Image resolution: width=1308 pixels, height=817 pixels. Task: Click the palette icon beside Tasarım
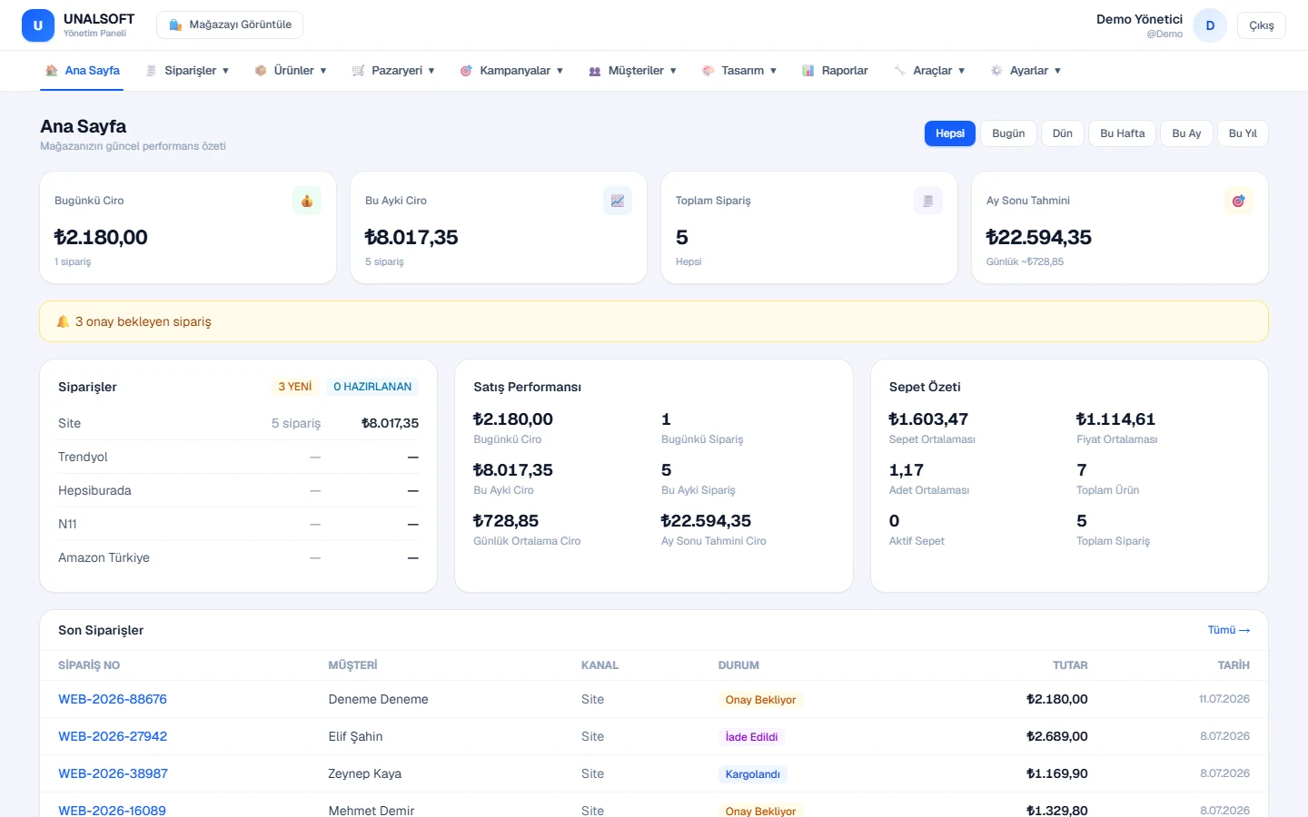[708, 71]
